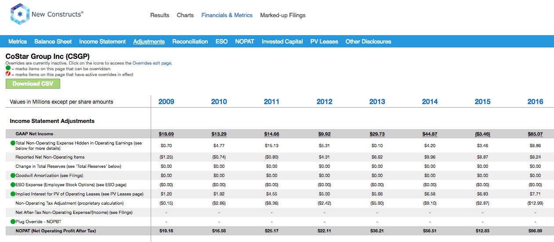The width and height of the screenshot is (554, 242).
Task: Click GAAP Net Income value $29.73
Action: tap(377, 134)
